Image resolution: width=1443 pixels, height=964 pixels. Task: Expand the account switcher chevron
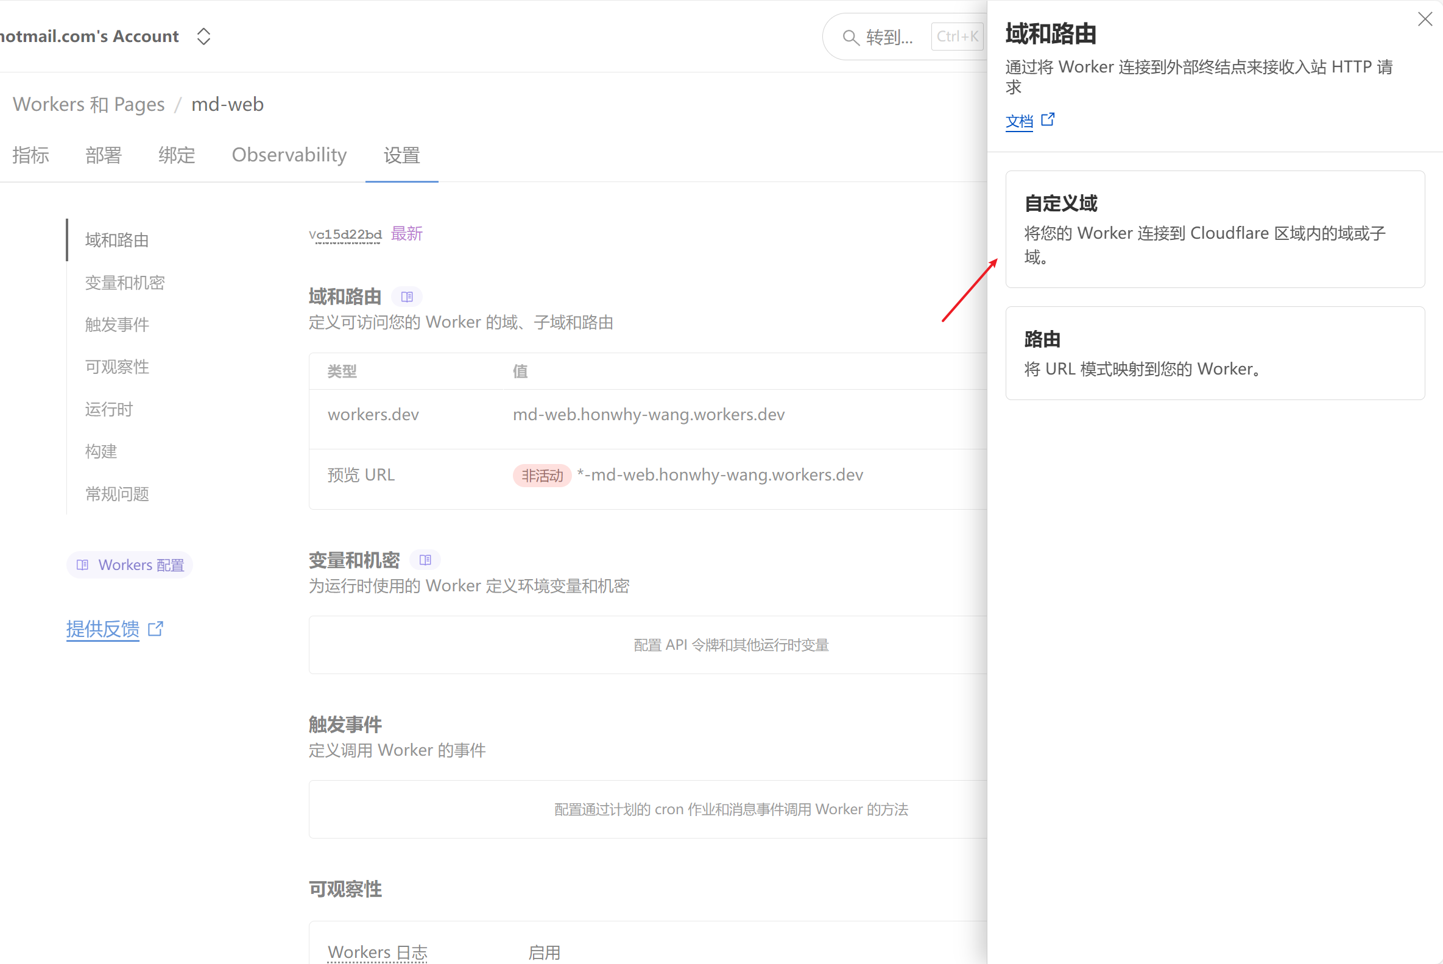(x=204, y=37)
